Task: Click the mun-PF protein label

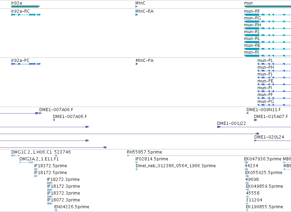Action: point(265,95)
